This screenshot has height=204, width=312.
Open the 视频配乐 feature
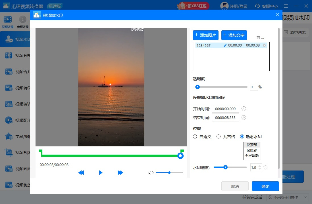click(x=14, y=120)
